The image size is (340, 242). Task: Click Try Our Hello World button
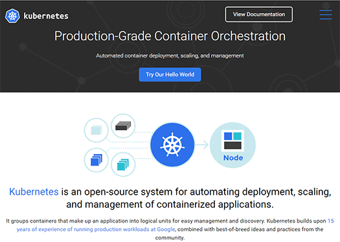170,74
